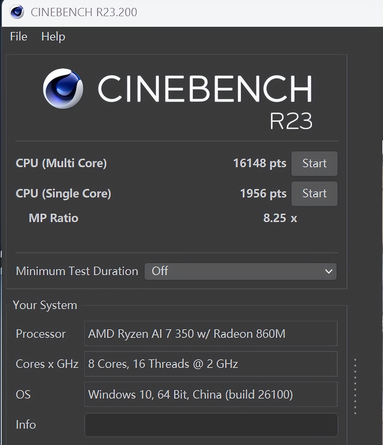Click the 1956 pts single core score
Screen dimensions: 383x445
263,193
